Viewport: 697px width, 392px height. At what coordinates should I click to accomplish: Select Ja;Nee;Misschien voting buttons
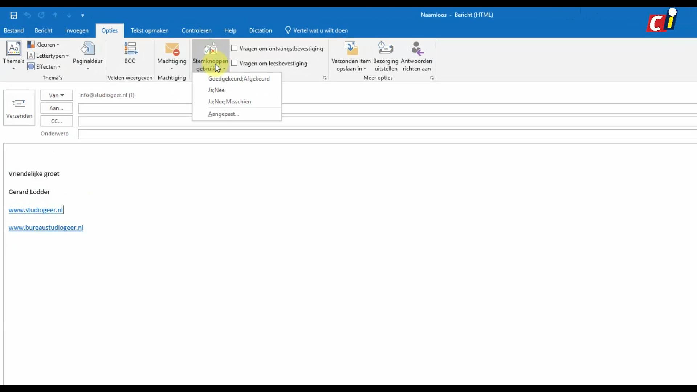[229, 102]
